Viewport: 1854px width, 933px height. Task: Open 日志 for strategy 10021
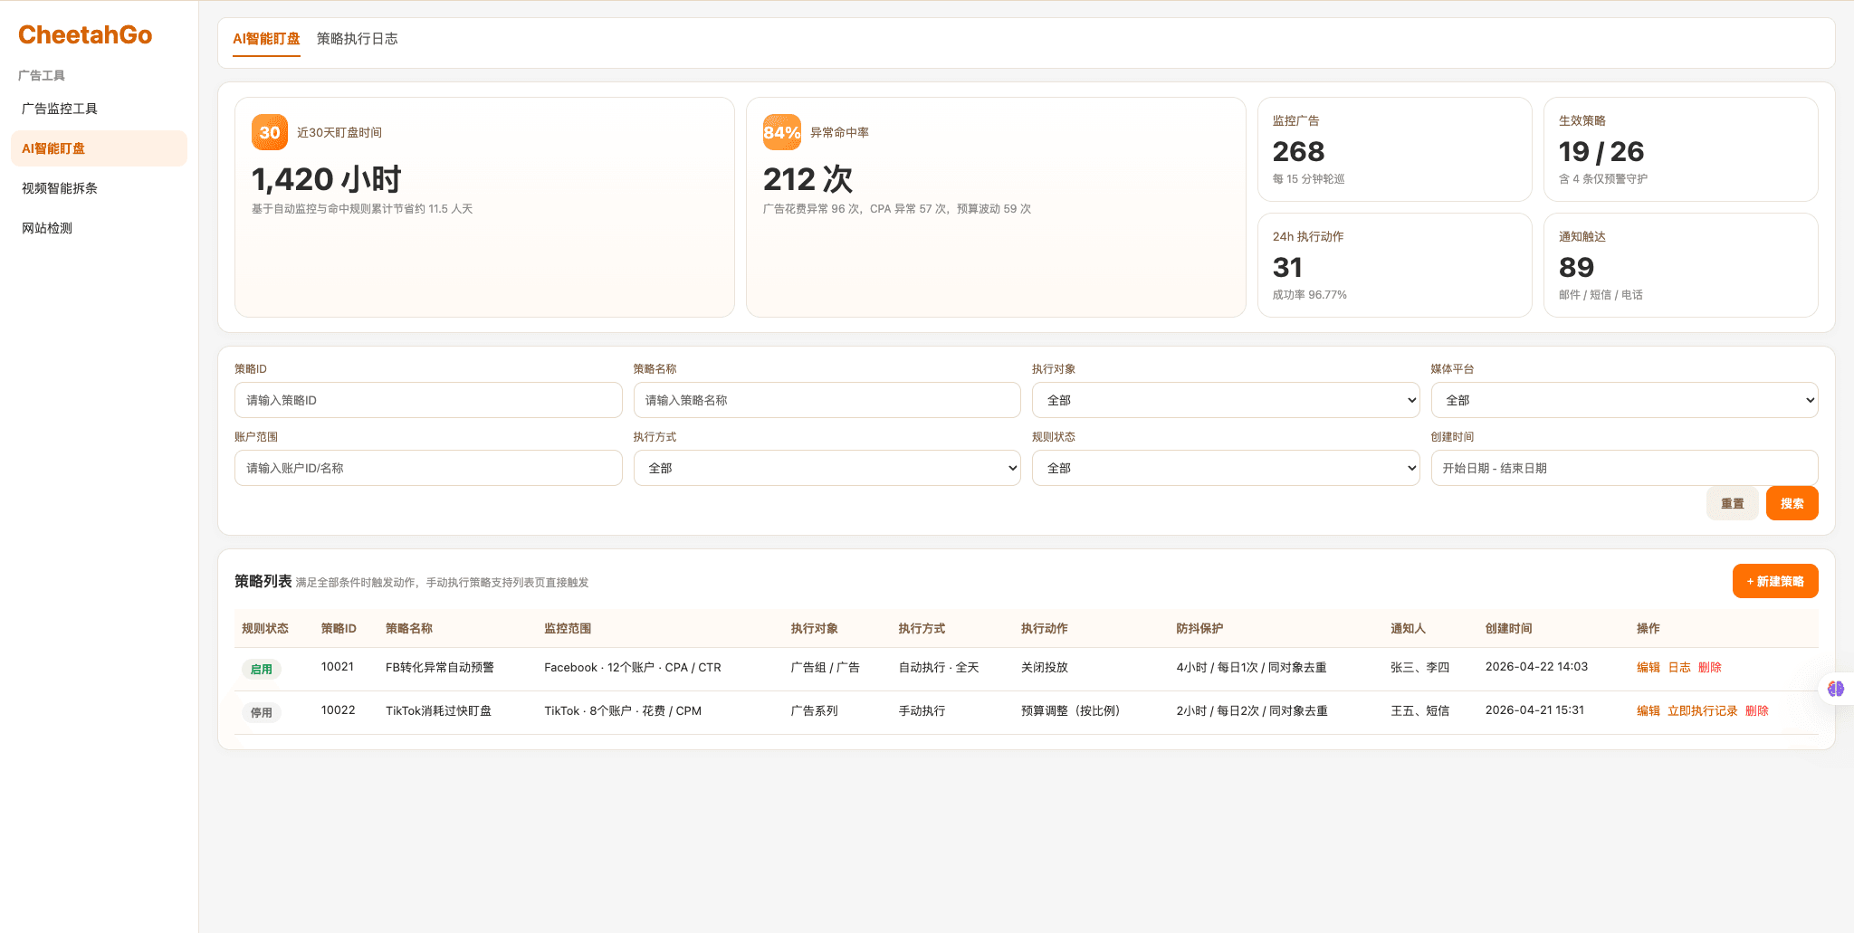(x=1679, y=668)
